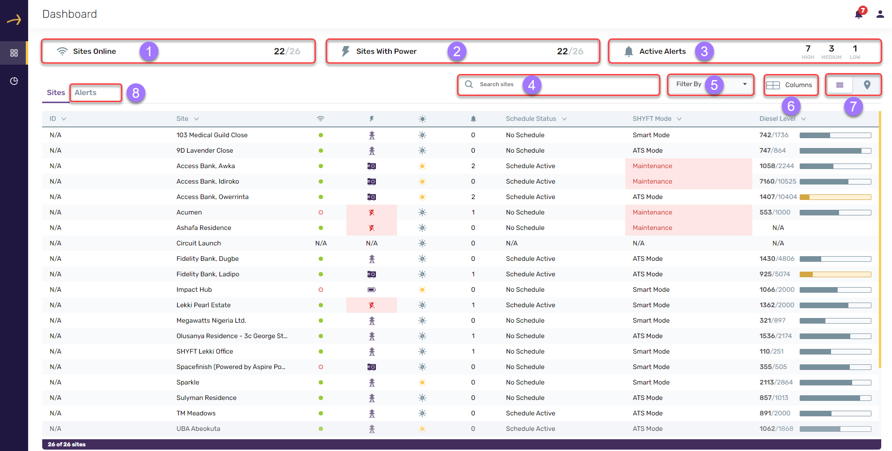Click Maintenance mode cell for Ashafa Residence
The height and width of the screenshot is (451, 892).
pyautogui.click(x=689, y=228)
